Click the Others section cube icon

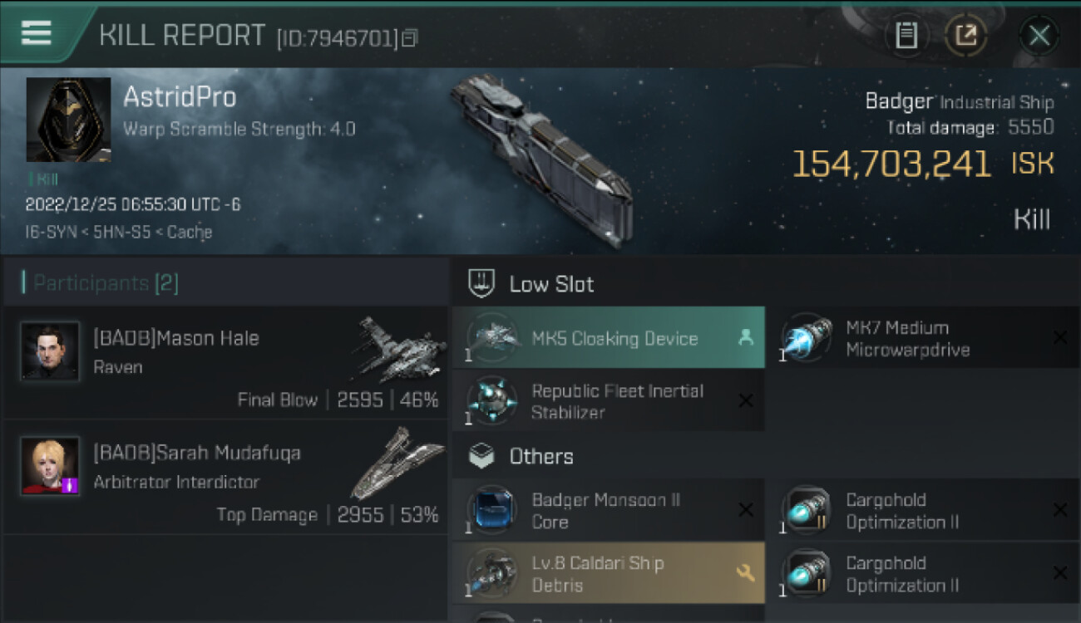482,456
